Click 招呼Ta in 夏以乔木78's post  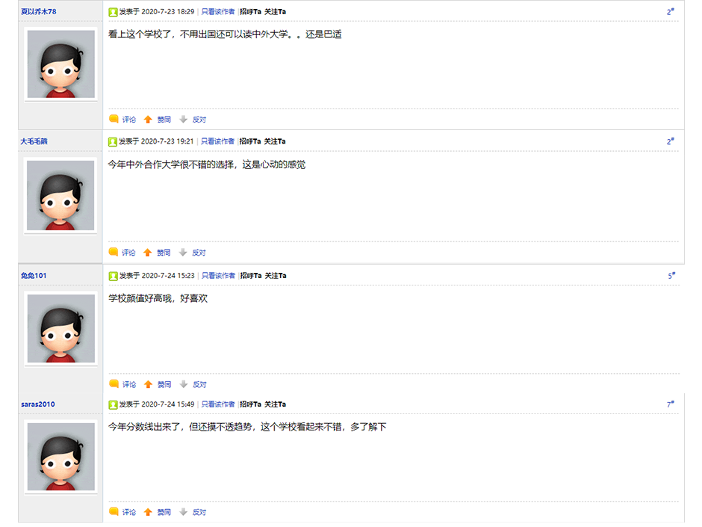[250, 12]
